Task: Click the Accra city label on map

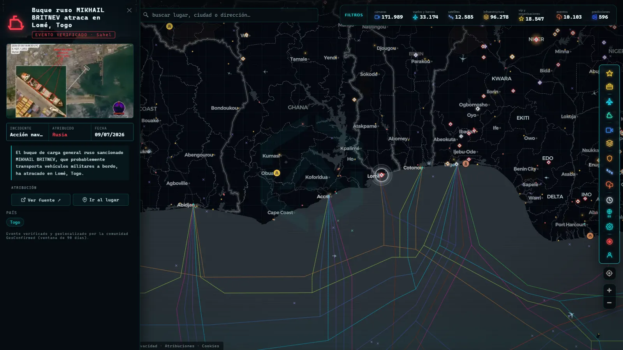Action: coord(323,196)
